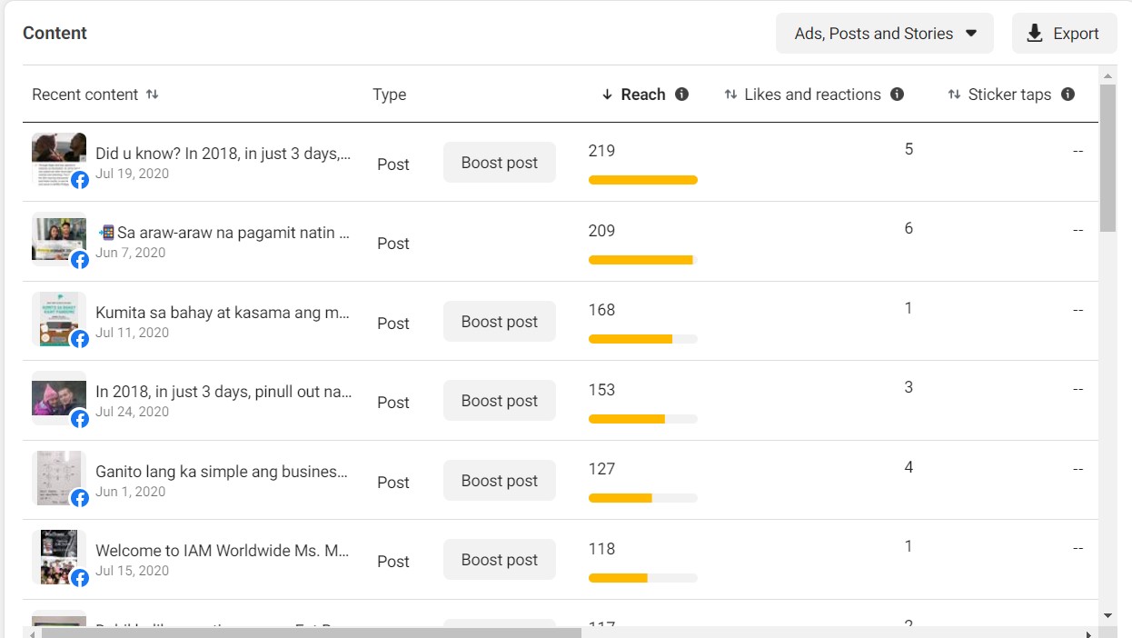Click the Type column header
The width and height of the screenshot is (1132, 638).
tap(389, 95)
